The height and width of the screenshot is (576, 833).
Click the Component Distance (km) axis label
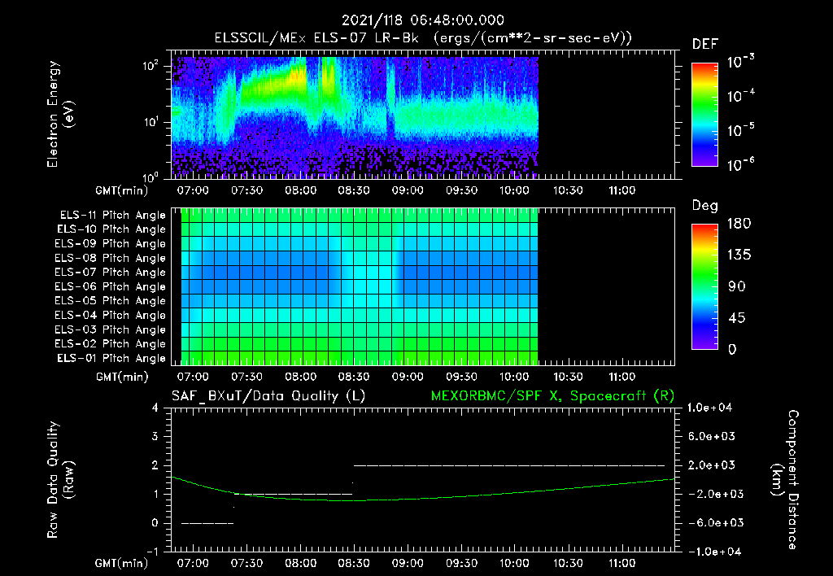coord(785,480)
